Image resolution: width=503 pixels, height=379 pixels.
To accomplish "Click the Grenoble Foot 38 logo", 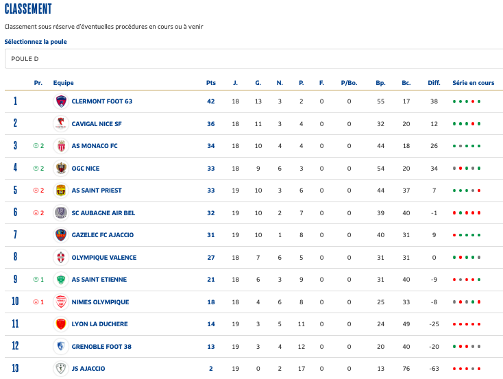I will pyautogui.click(x=61, y=346).
